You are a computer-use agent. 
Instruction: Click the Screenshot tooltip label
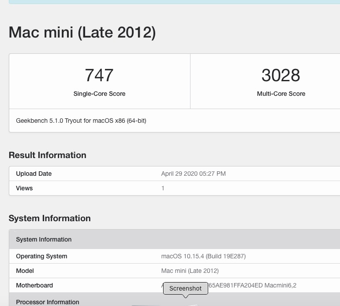185,288
